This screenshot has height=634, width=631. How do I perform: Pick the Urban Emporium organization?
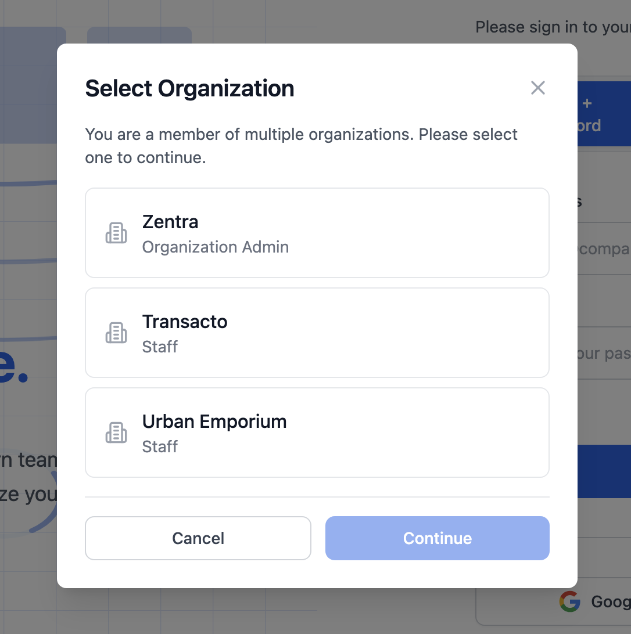[317, 432]
